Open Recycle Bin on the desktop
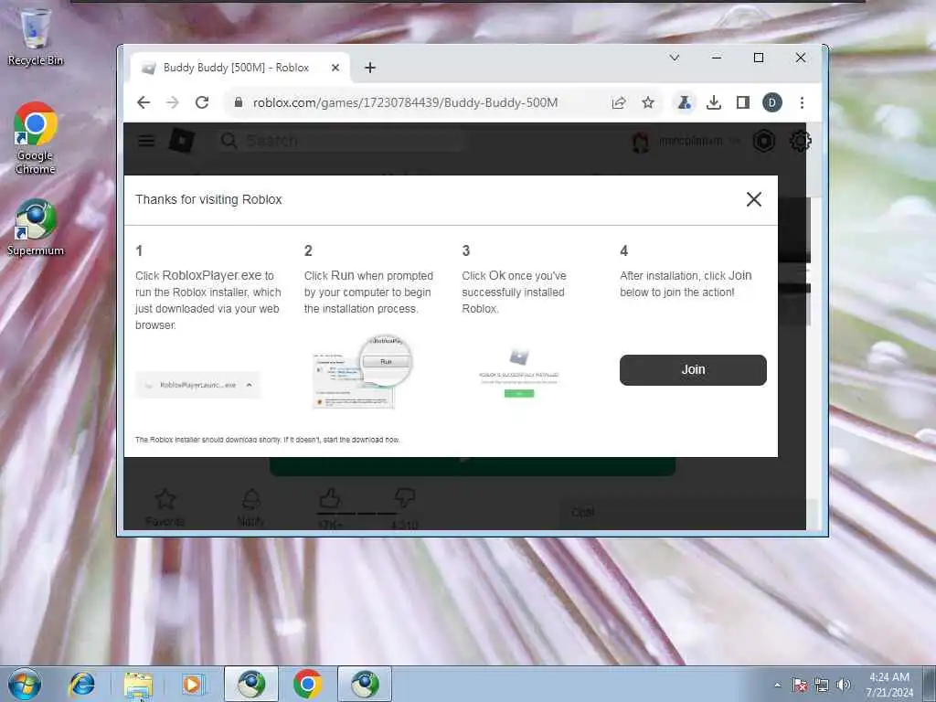936x702 pixels. 36,36
